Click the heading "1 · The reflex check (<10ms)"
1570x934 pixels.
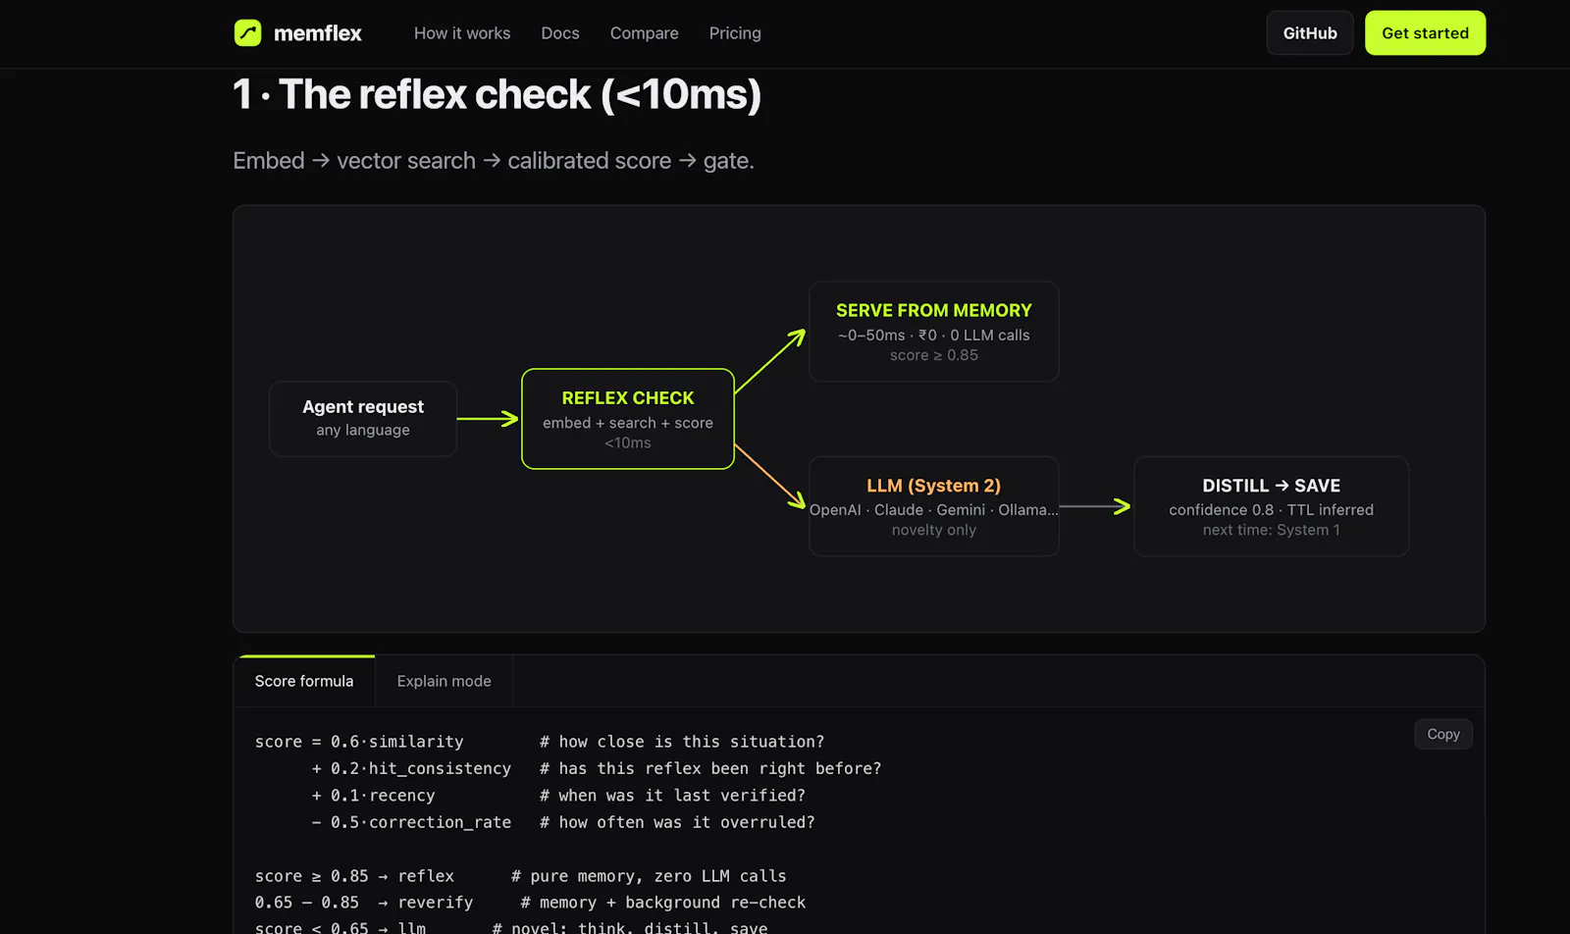[x=497, y=94]
